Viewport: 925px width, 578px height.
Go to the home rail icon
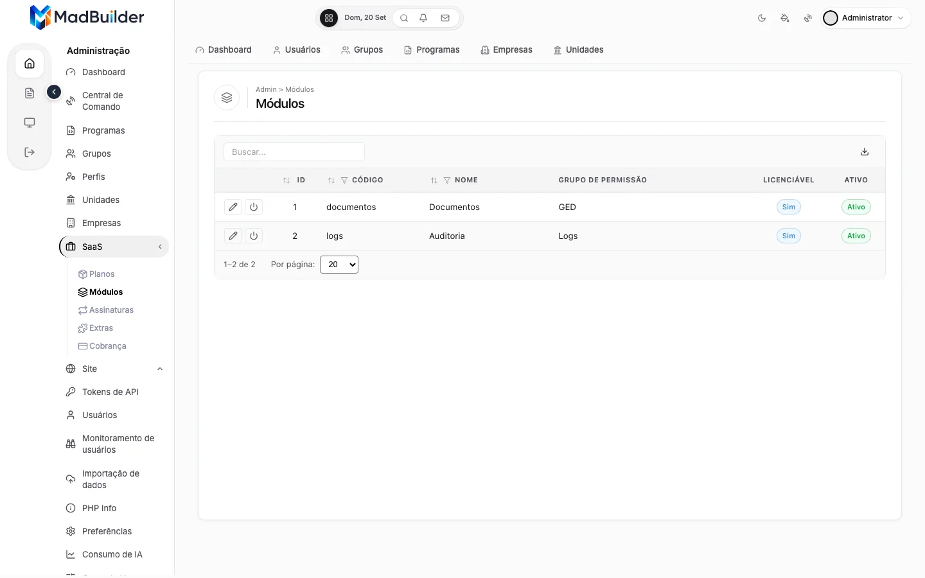tap(30, 64)
